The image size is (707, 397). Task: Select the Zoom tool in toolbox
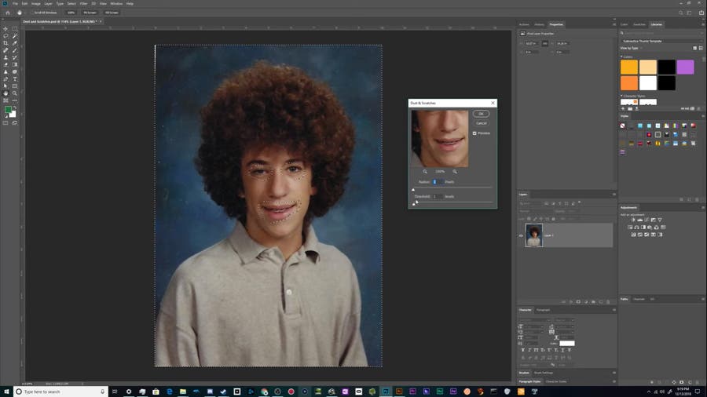15,93
